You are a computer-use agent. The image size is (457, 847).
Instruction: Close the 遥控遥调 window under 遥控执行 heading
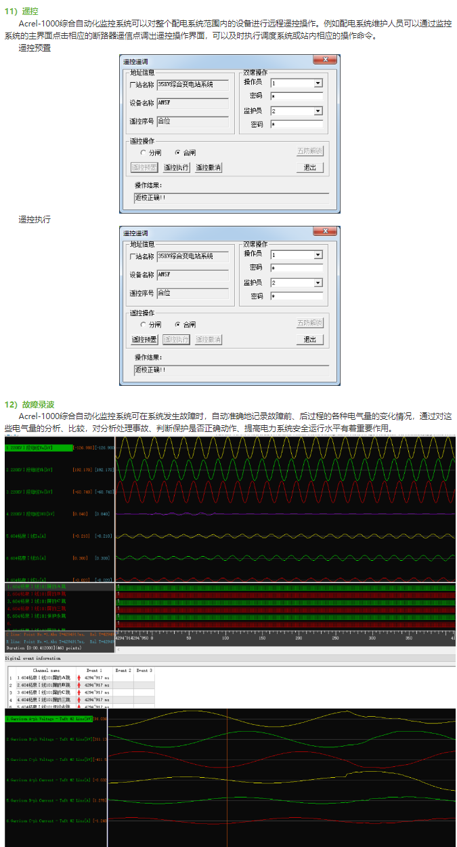[326, 232]
